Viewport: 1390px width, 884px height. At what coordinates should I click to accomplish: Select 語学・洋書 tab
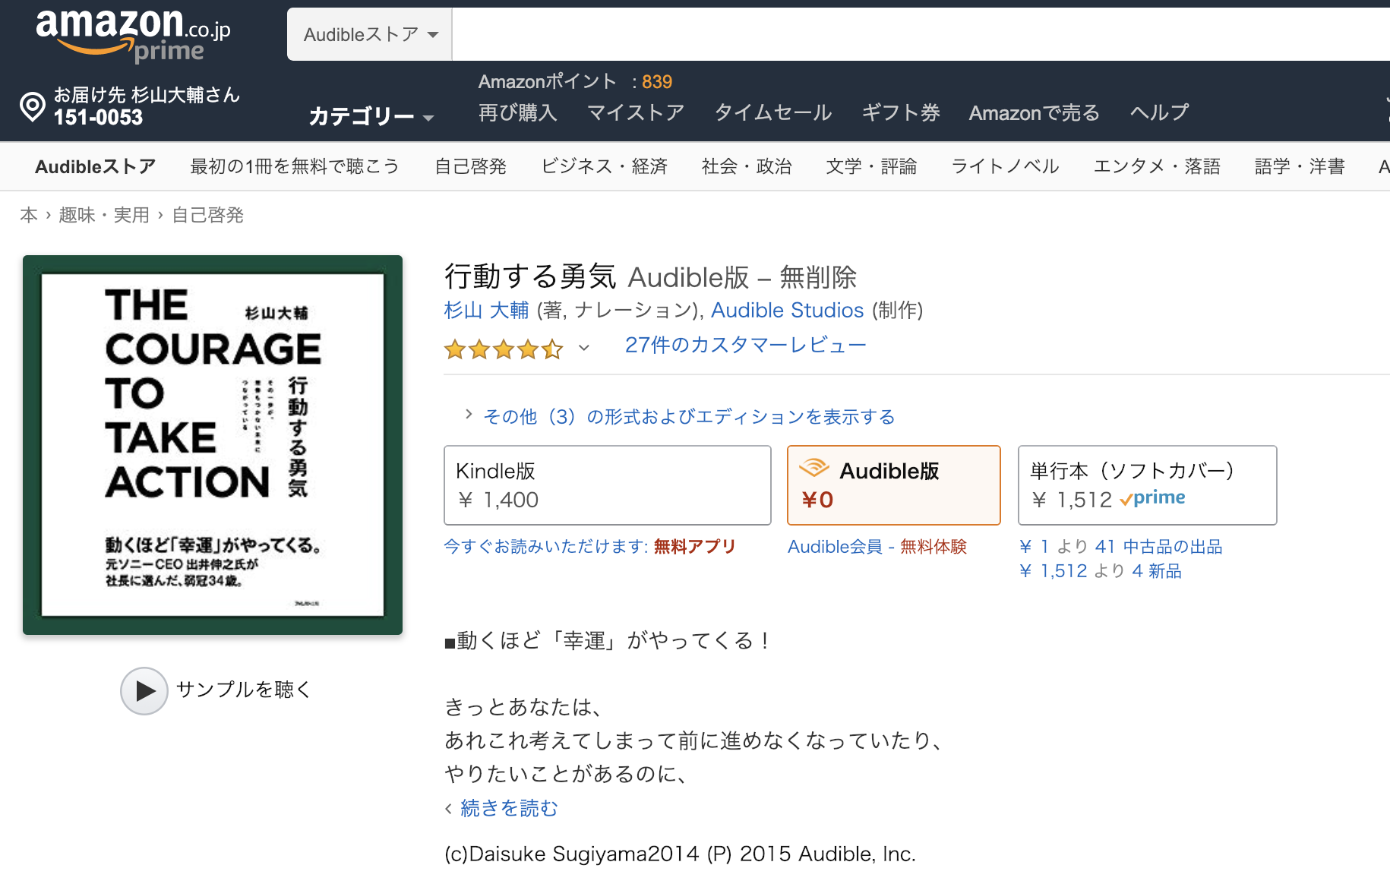pyautogui.click(x=1300, y=166)
